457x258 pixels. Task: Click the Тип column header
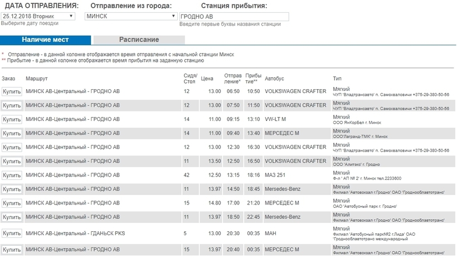tap(337, 79)
